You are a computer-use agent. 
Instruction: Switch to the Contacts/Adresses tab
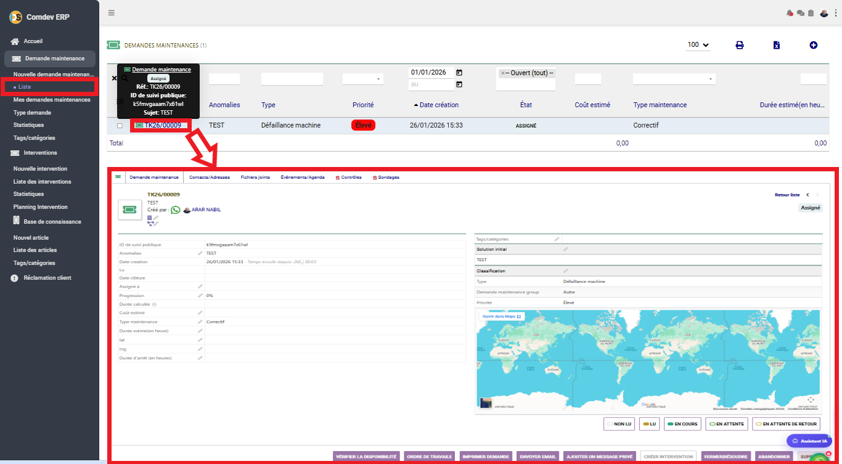tap(210, 177)
